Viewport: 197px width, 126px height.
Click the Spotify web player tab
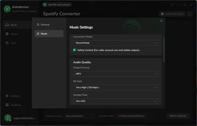pyautogui.click(x=57, y=5)
